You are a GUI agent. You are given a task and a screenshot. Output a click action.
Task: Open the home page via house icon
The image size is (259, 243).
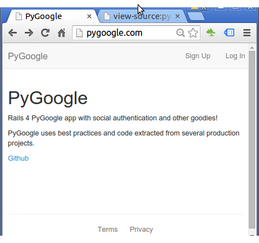62,33
